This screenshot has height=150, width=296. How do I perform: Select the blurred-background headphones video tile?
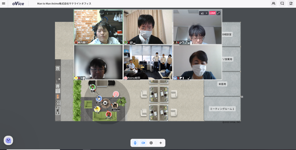(98, 62)
